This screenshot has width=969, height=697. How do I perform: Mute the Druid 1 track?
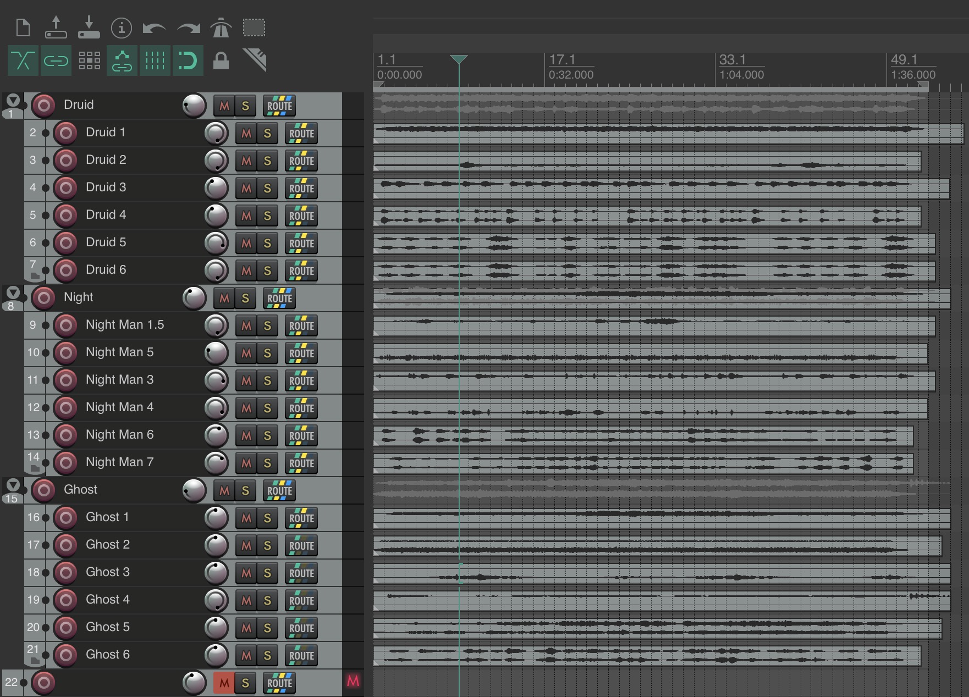246,133
